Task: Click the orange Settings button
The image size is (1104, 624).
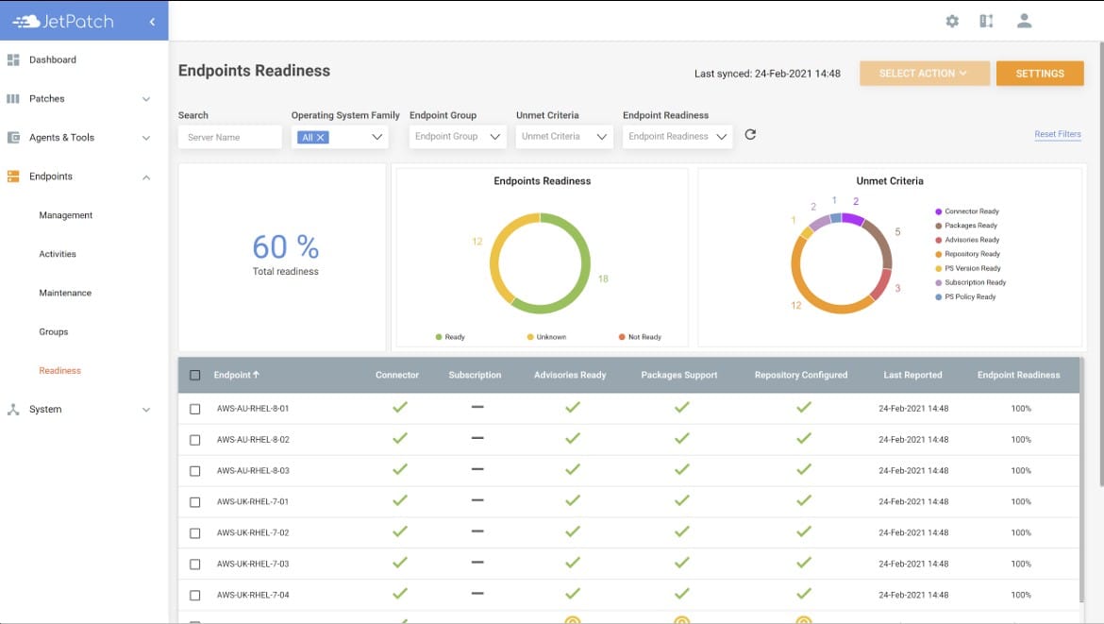Action: [x=1040, y=74]
